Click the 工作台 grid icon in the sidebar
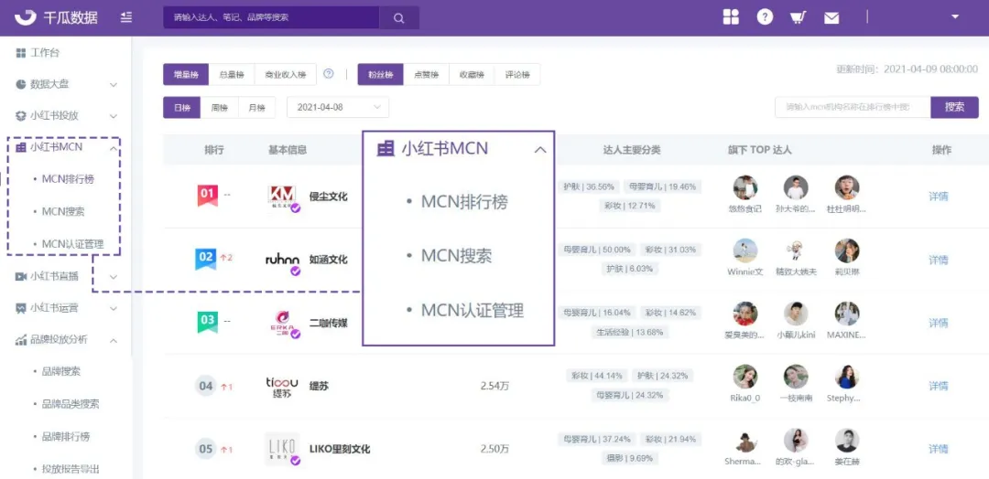The image size is (989, 479). tap(21, 53)
